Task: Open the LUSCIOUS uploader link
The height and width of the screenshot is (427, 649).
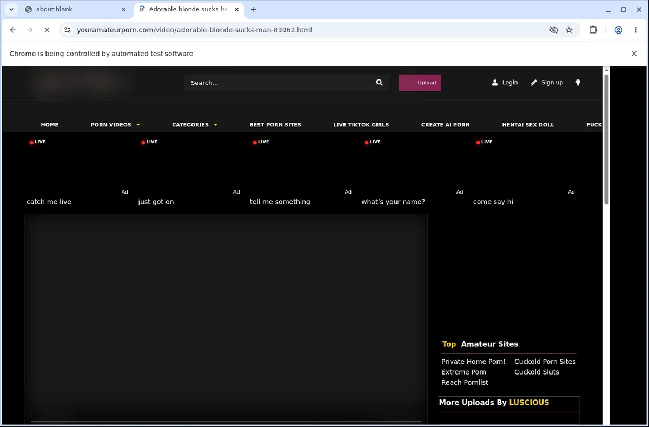Action: [x=529, y=403]
